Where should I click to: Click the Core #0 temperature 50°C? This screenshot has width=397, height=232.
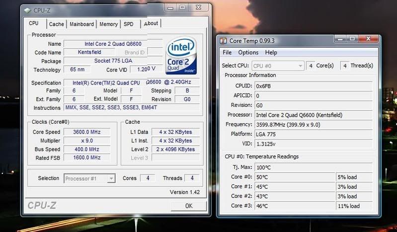coord(295,177)
